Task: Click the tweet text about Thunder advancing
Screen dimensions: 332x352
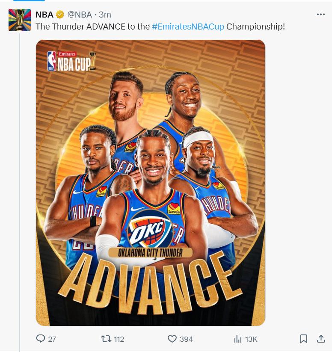Action: [x=160, y=27]
